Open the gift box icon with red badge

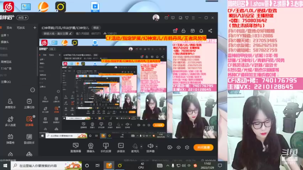(x=175, y=31)
